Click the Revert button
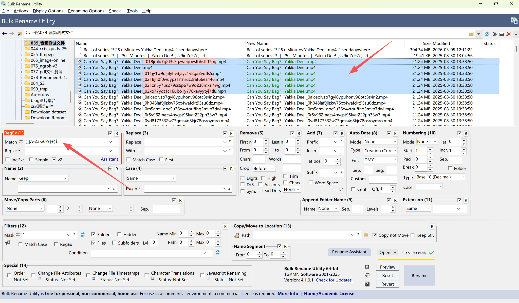Viewport: 519px width, 303px height. click(x=387, y=284)
